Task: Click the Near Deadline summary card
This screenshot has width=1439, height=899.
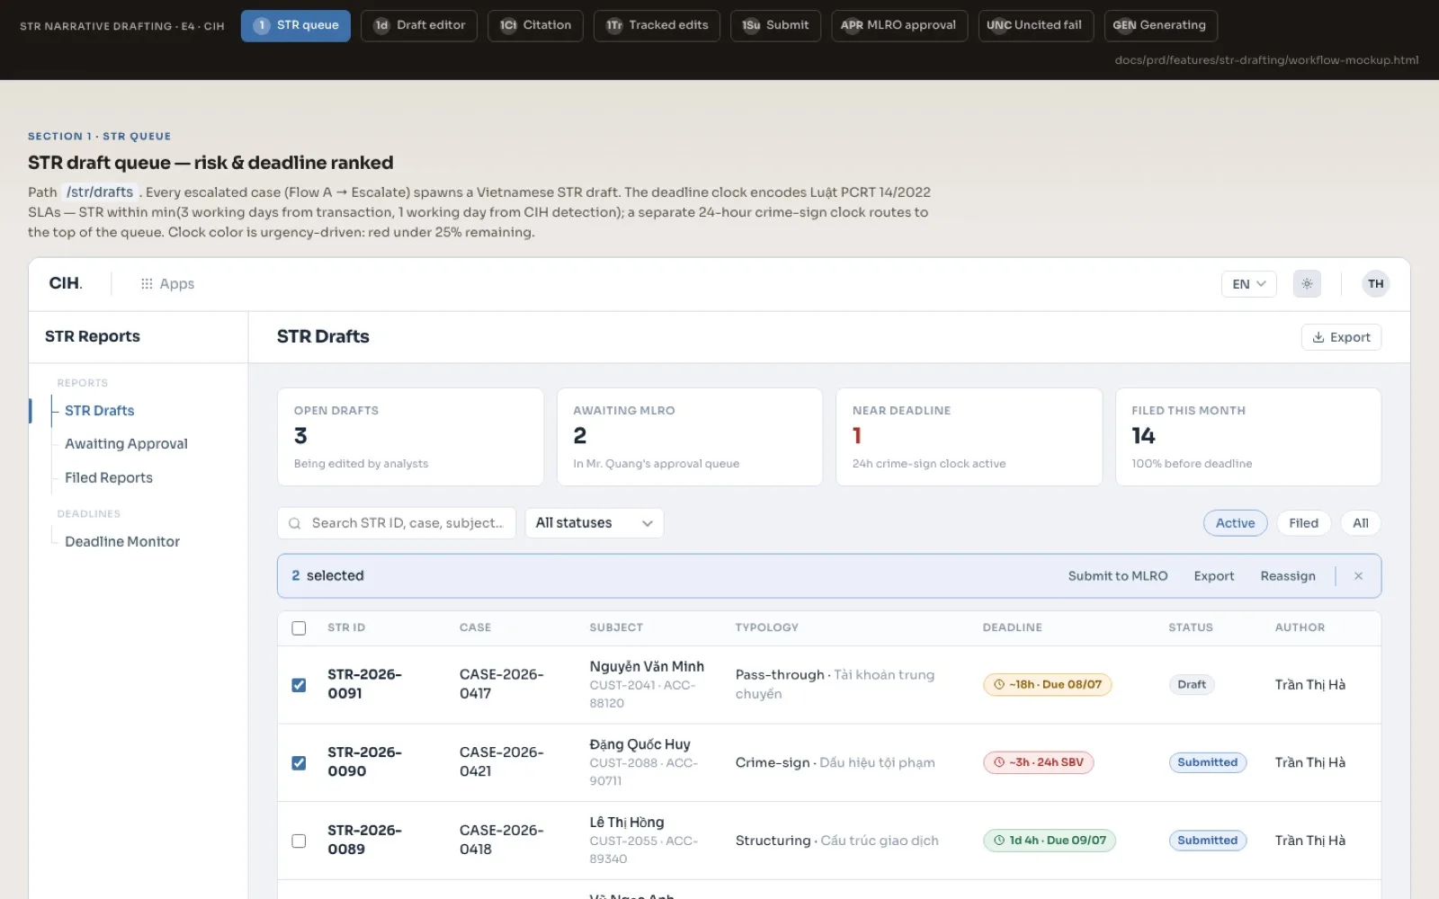Action: 969,437
